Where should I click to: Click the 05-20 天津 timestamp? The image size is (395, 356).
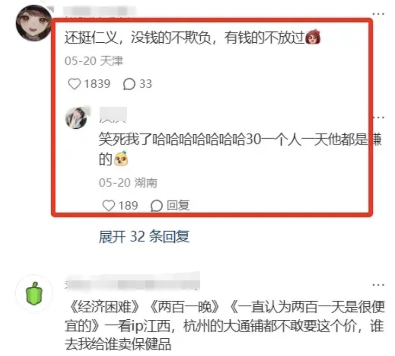click(x=94, y=61)
